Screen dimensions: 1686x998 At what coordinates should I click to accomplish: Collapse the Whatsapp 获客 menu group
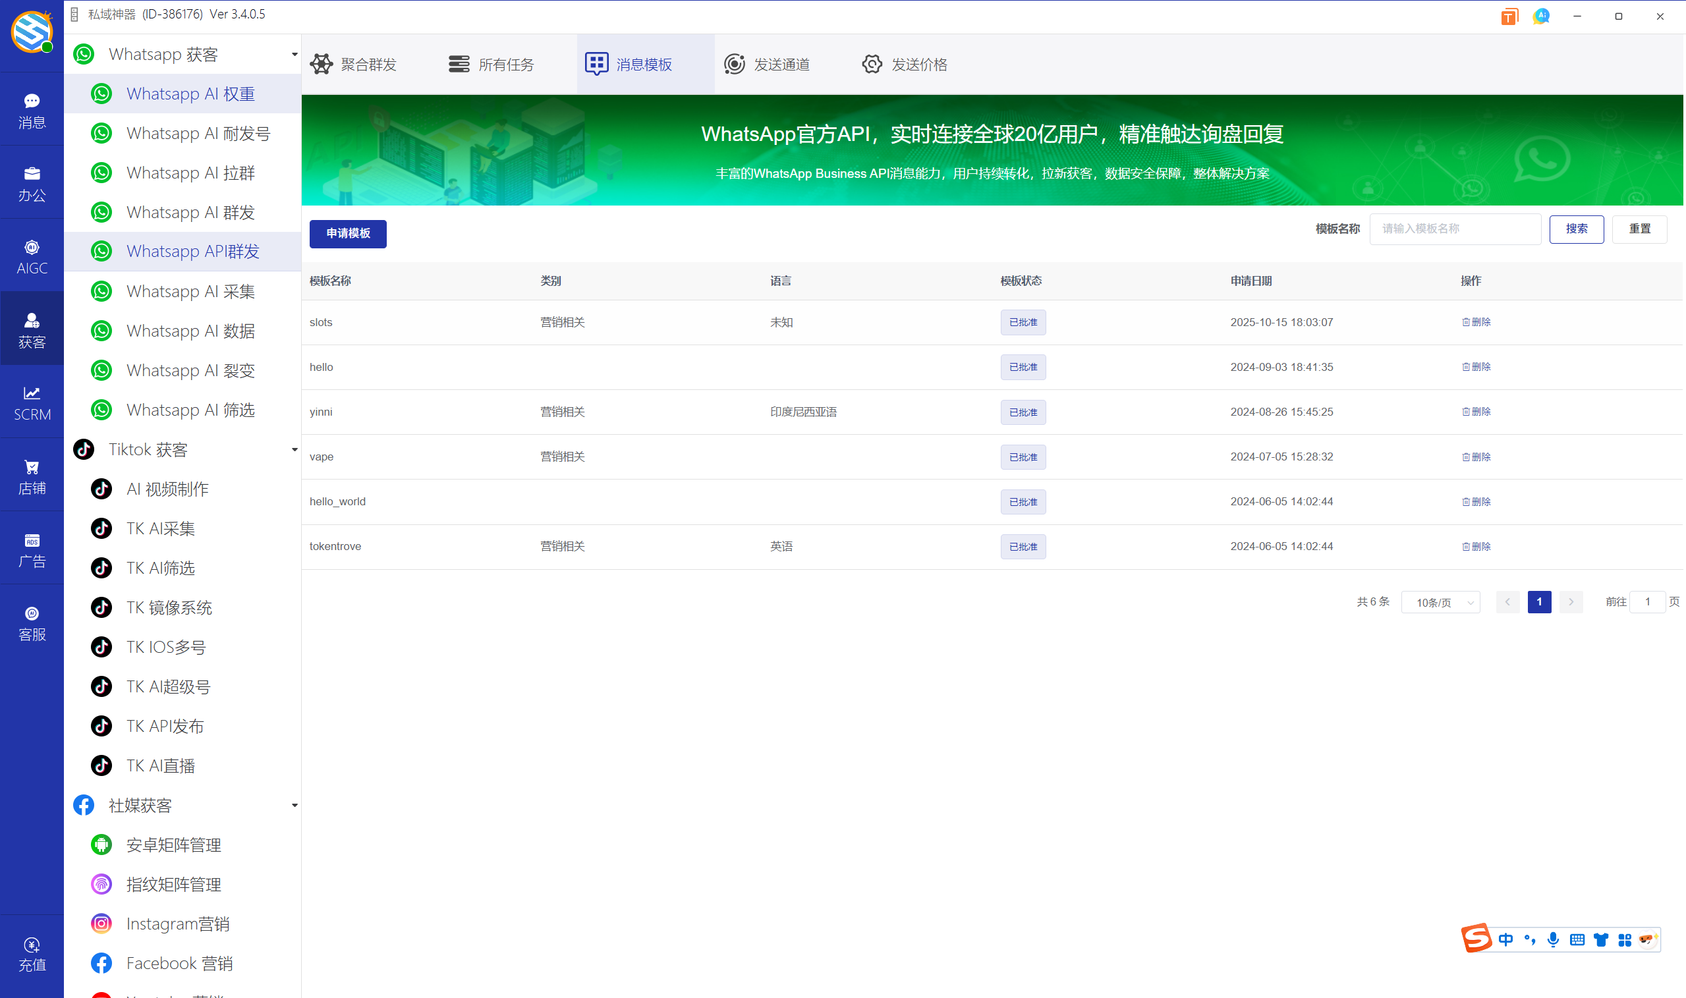(x=294, y=55)
